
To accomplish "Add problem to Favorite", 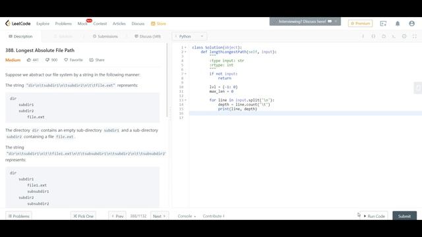I will [73, 60].
